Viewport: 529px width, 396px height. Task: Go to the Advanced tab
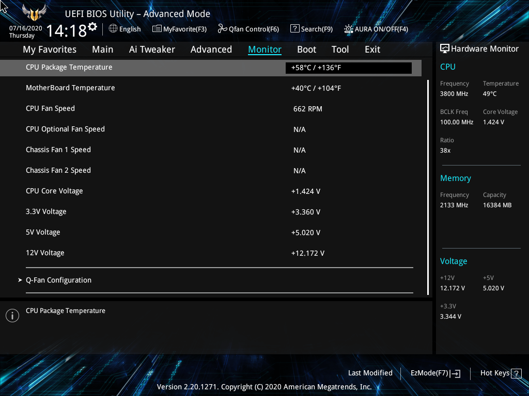(211, 49)
